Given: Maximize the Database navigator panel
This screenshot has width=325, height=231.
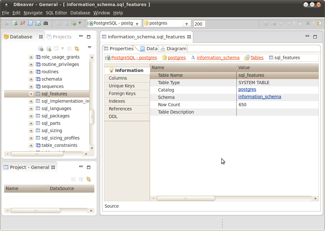Looking at the screenshot, I should pyautogui.click(x=89, y=37).
